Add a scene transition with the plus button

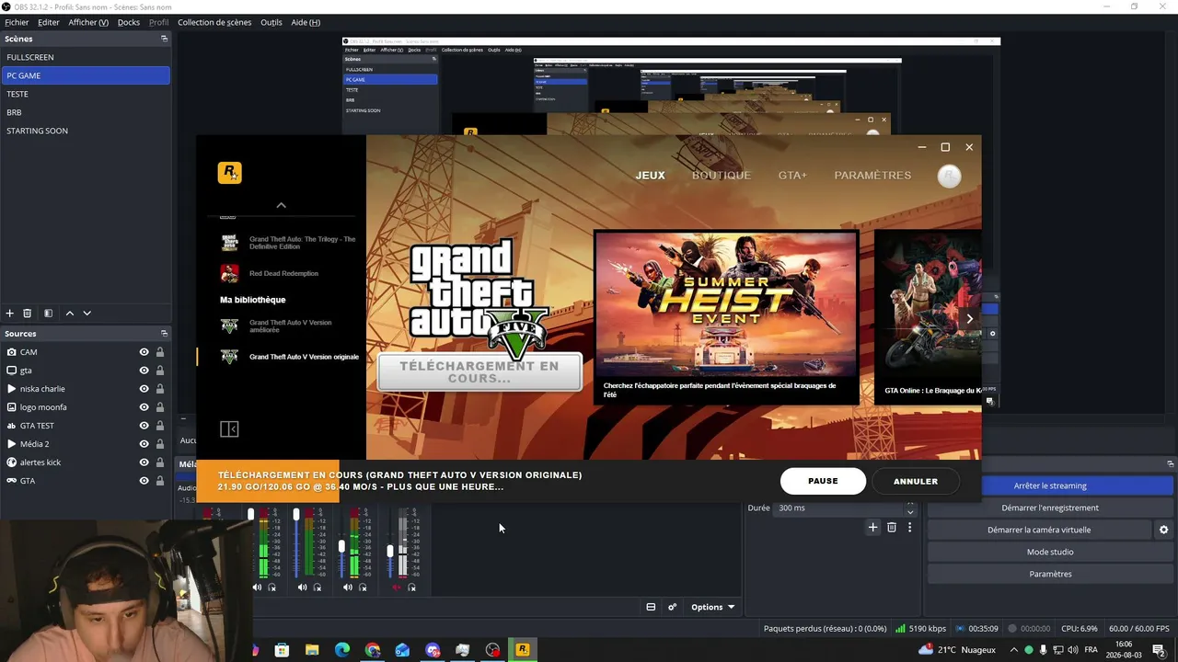[x=872, y=528]
